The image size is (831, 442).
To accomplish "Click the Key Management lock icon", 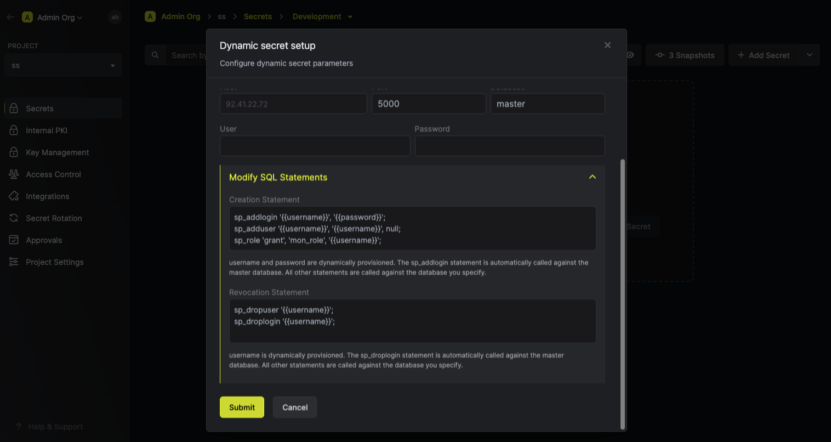I will (14, 152).
